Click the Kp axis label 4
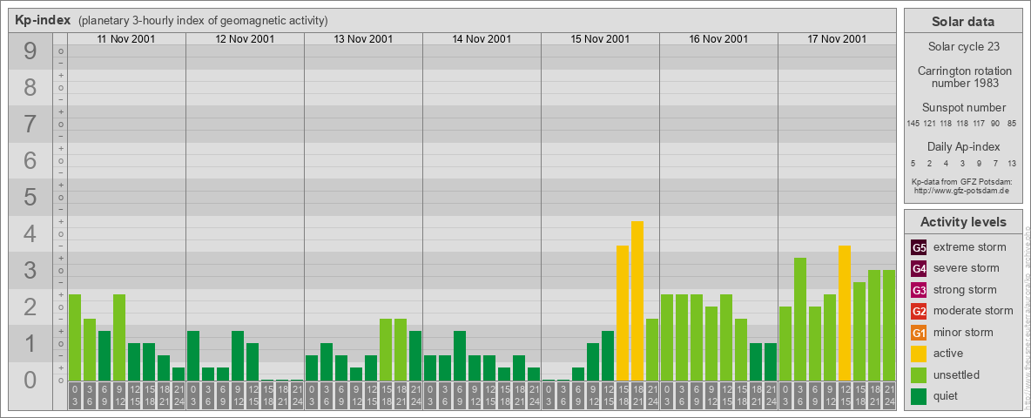Viewport: 1031px width, 418px height. click(x=30, y=233)
